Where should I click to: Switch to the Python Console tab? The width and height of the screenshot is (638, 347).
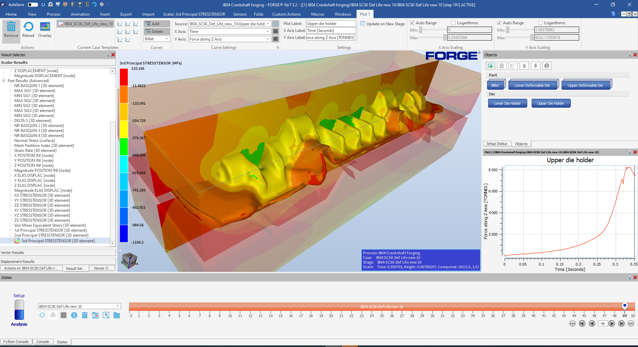pyautogui.click(x=16, y=342)
